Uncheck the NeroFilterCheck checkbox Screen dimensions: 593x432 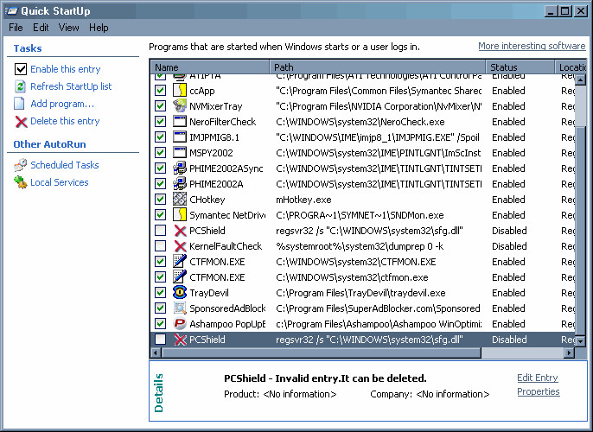point(161,122)
